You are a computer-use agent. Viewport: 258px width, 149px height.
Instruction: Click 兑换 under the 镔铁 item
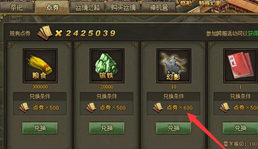(107, 128)
